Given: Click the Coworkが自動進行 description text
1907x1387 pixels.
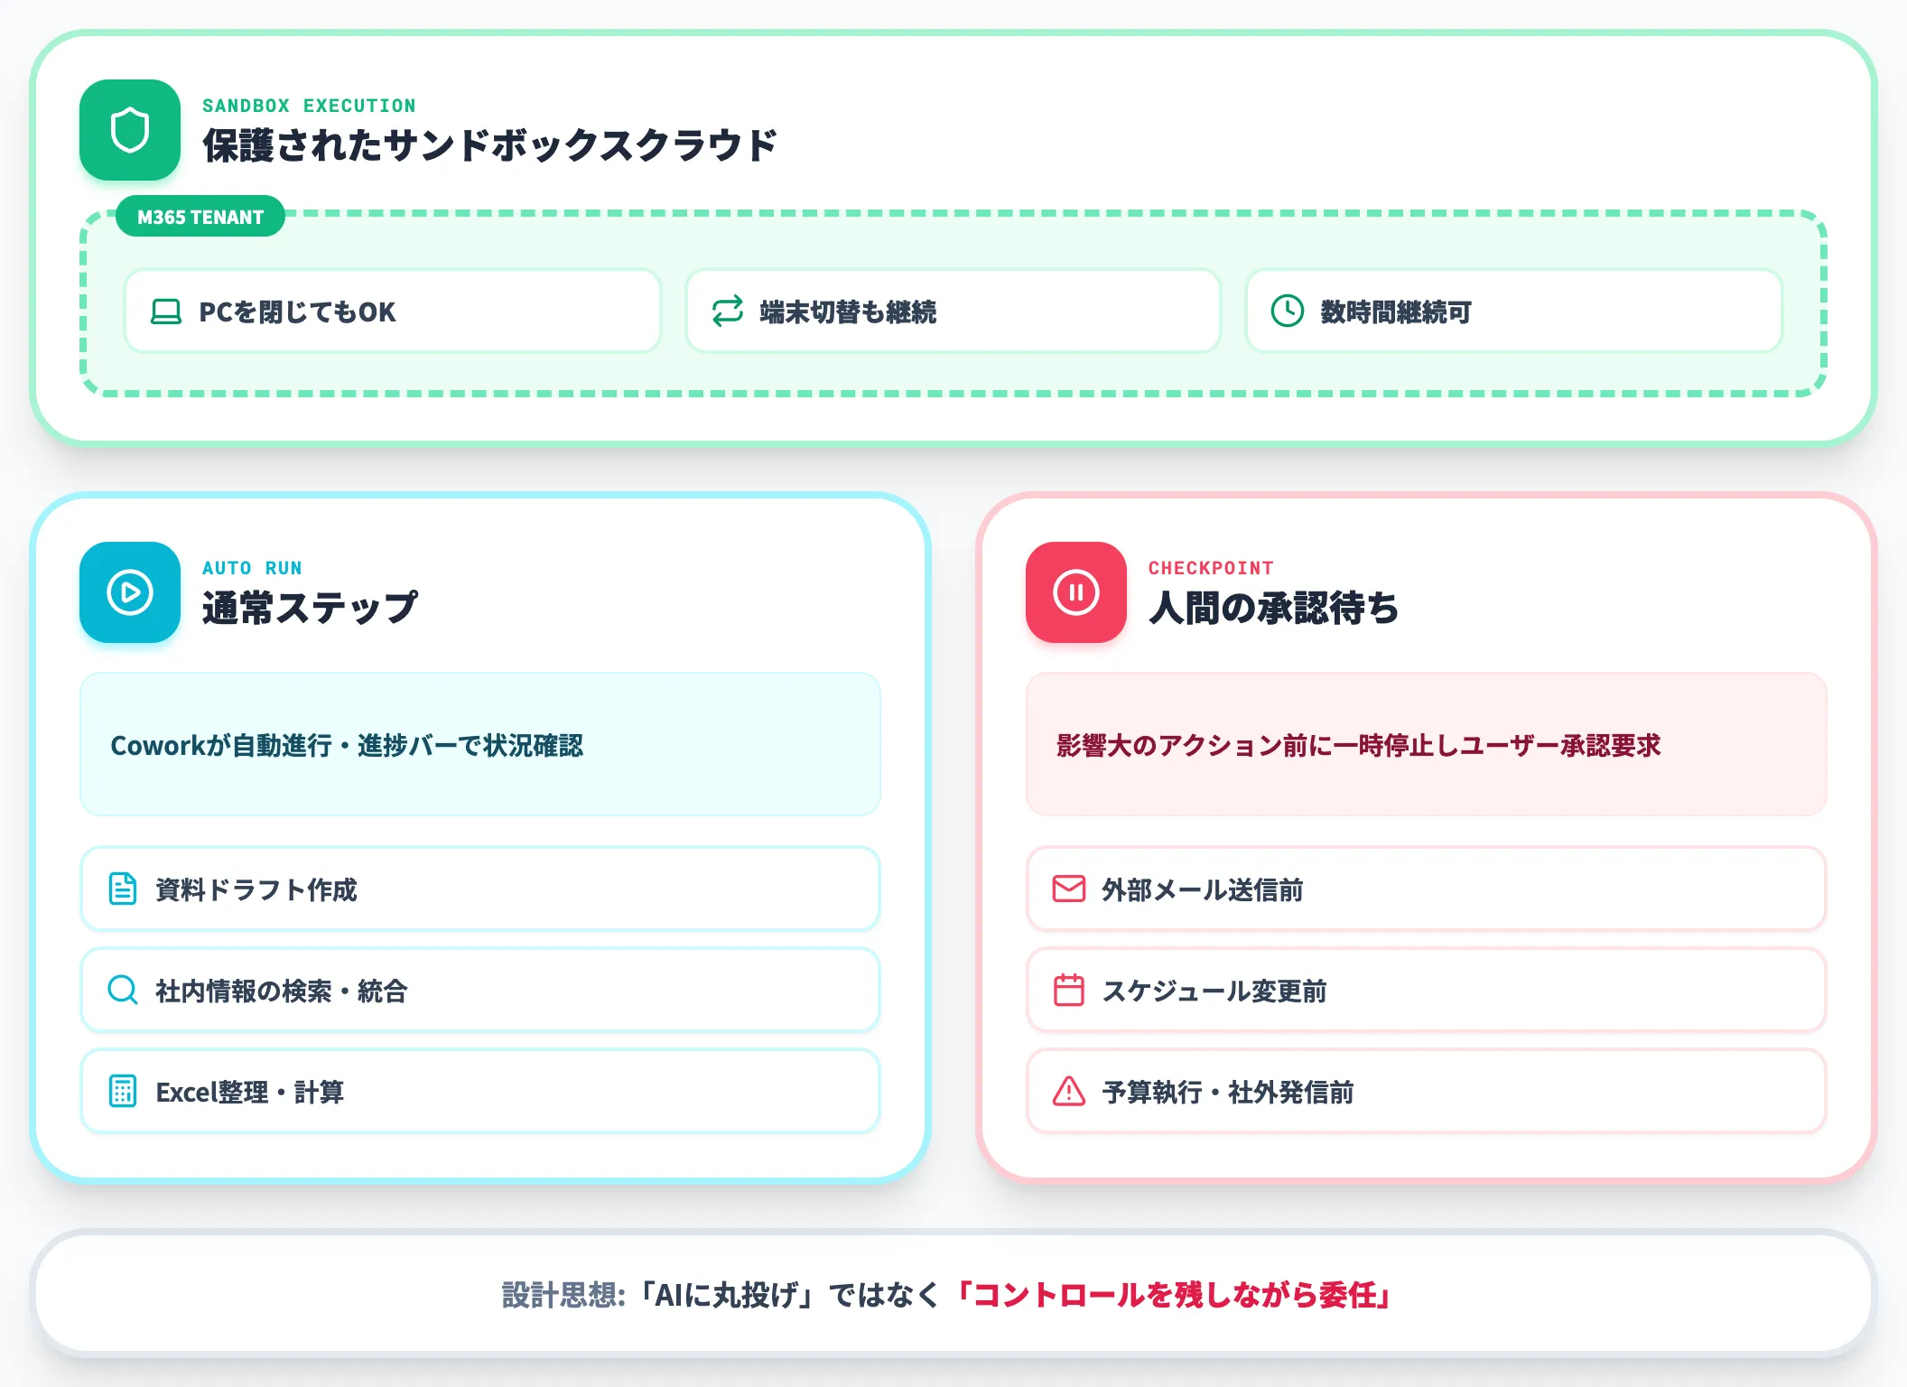Looking at the screenshot, I should pyautogui.click(x=347, y=745).
